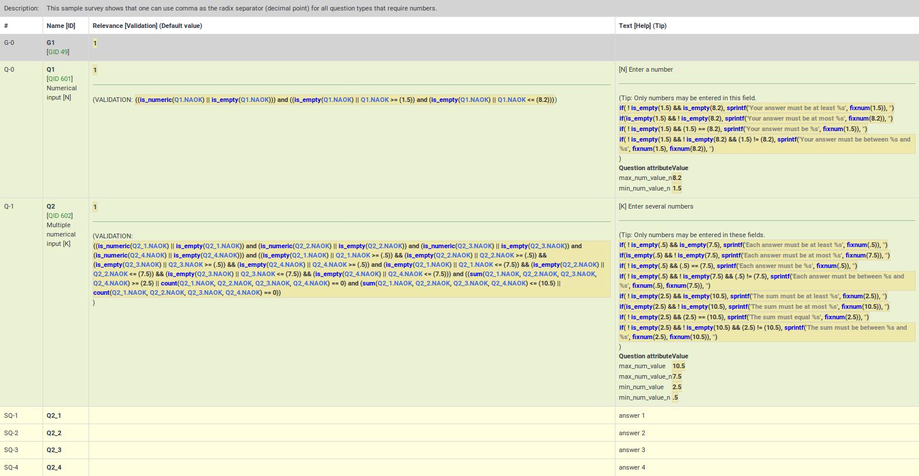Screen dimensions: 919x476
Task: Select the Q2_3 subquestion name
Action: [x=54, y=450]
